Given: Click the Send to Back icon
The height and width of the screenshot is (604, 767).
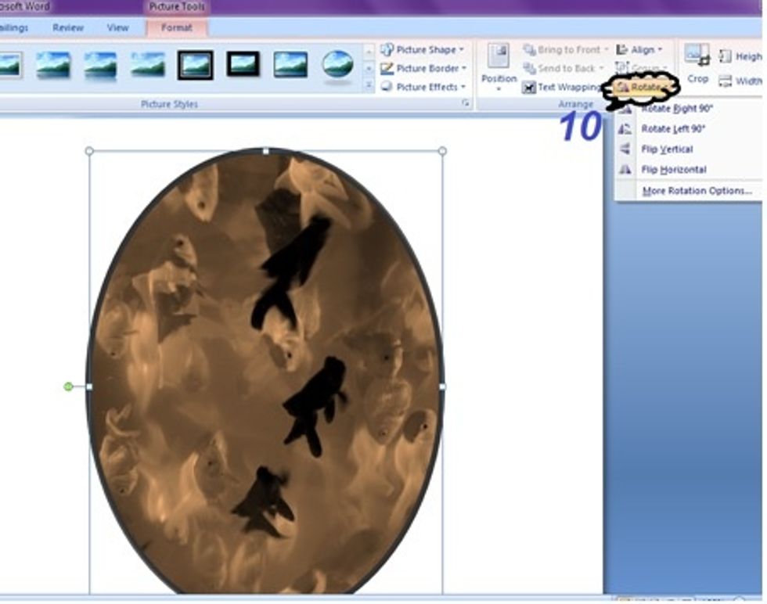Looking at the screenshot, I should click(530, 69).
